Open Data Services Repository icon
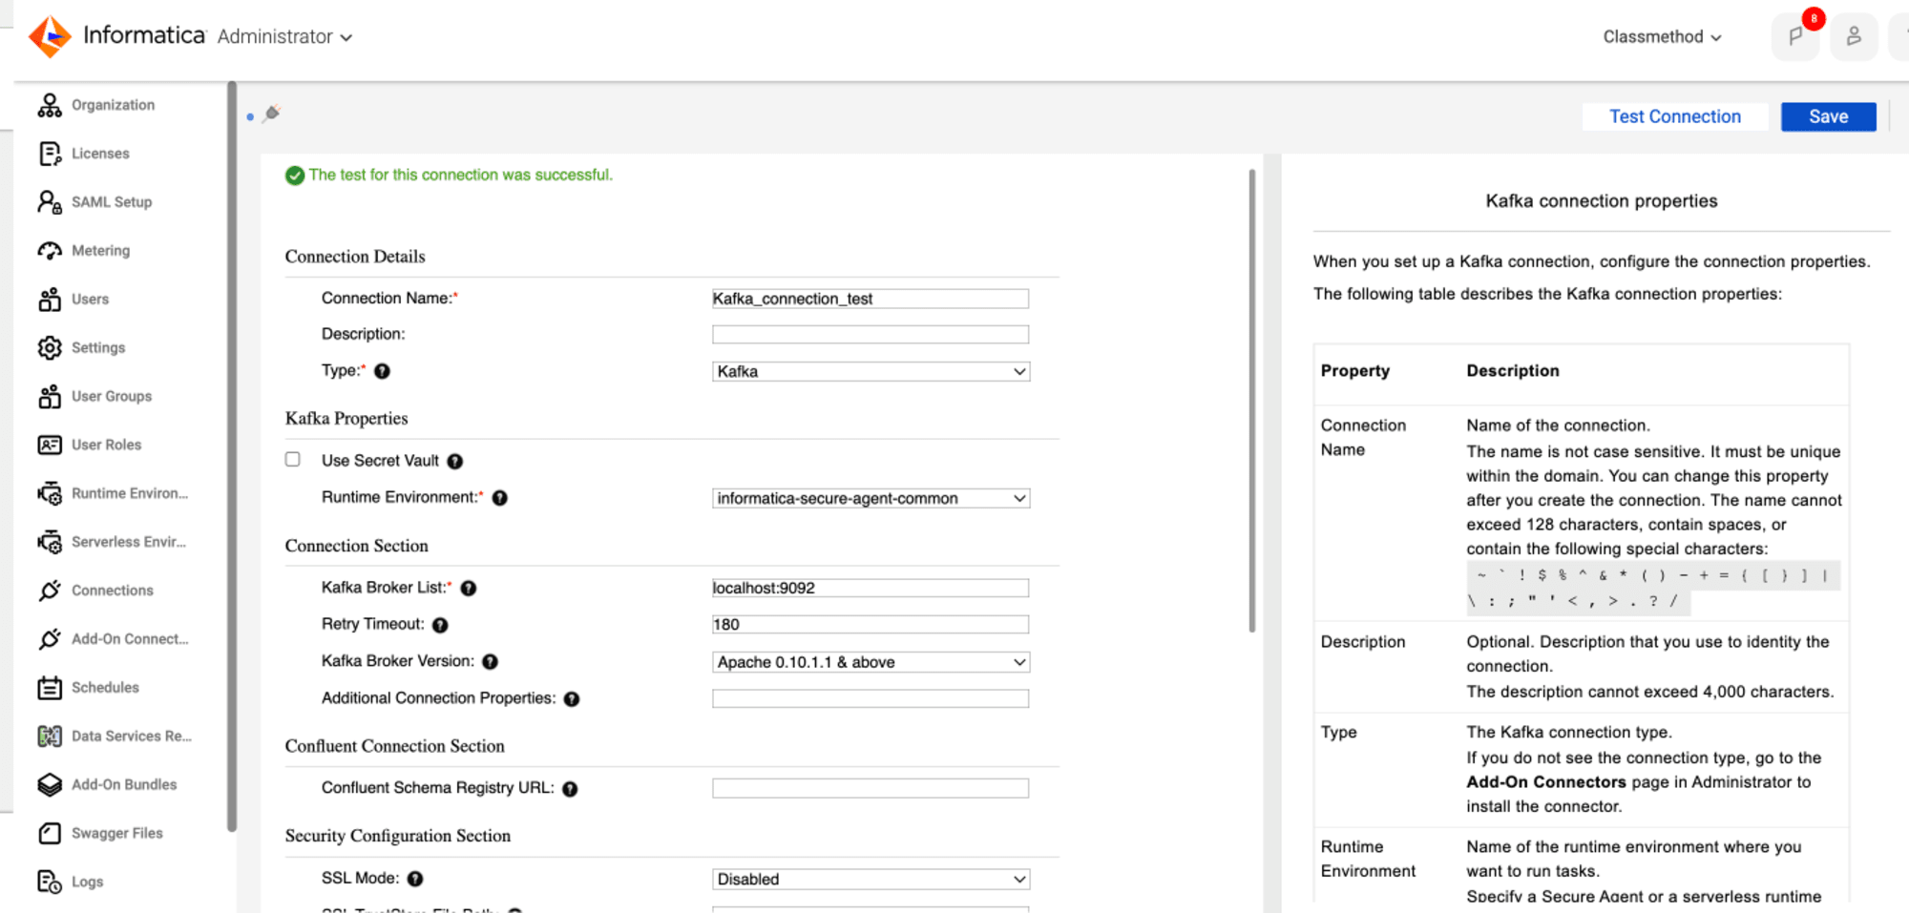The height and width of the screenshot is (913, 1909). pos(50,737)
